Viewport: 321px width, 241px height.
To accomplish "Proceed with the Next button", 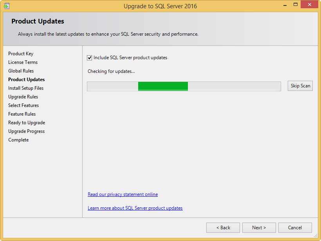I will coord(259,228).
